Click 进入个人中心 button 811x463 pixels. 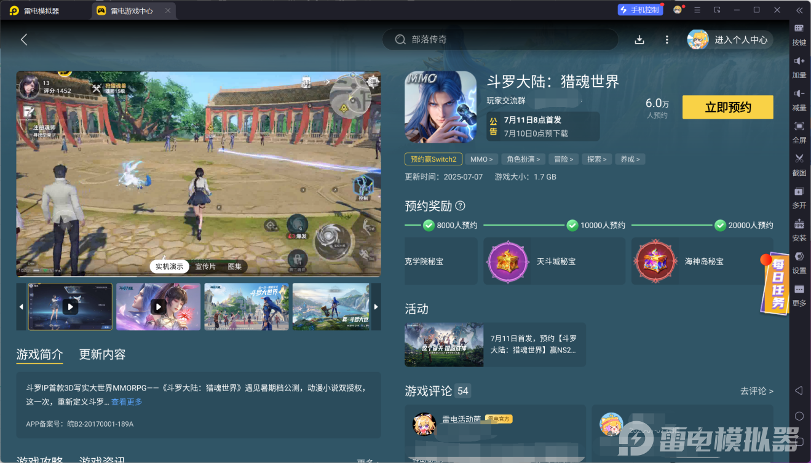coord(730,39)
